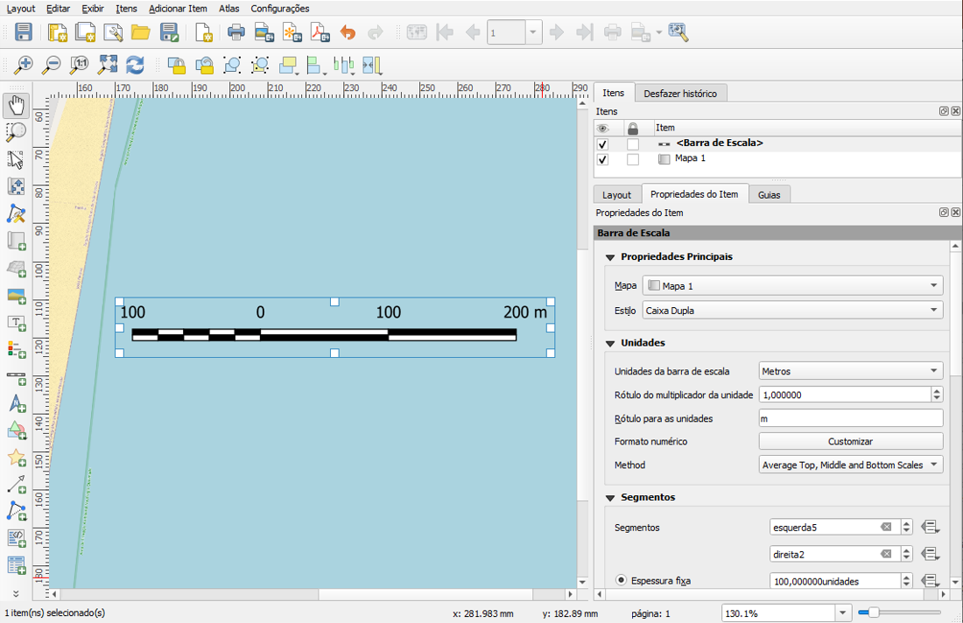Viewport: 963px width, 623px height.
Task: Click the Refresh view icon
Action: tap(135, 65)
